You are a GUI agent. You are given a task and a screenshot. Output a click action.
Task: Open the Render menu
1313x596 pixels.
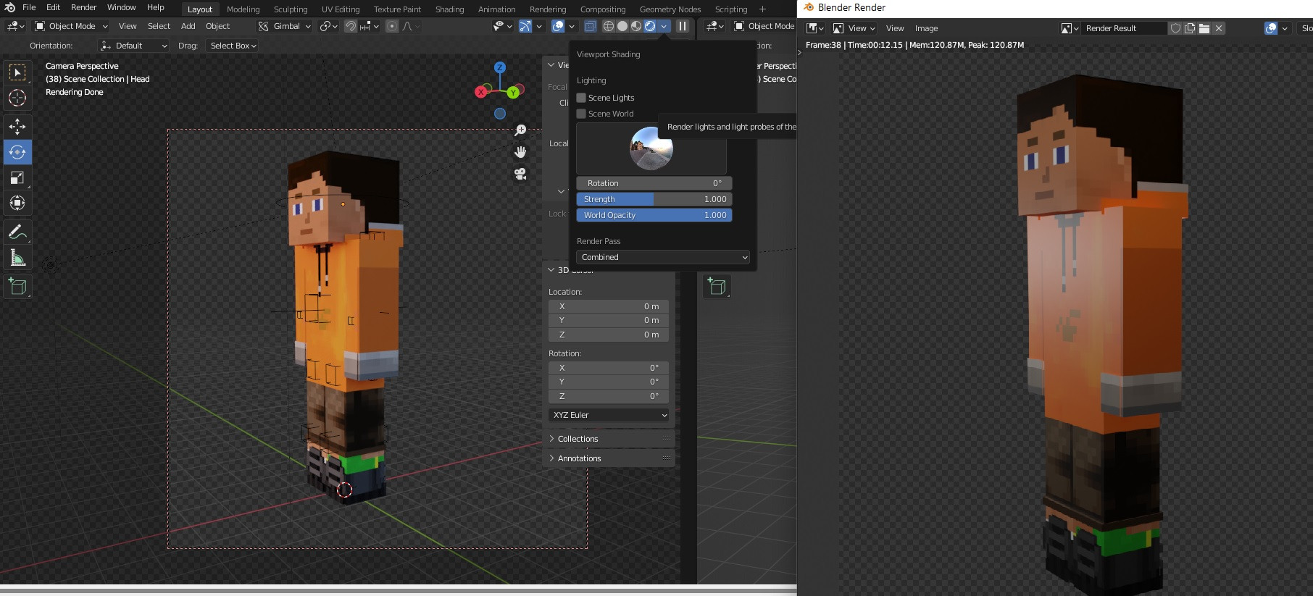pyautogui.click(x=84, y=7)
